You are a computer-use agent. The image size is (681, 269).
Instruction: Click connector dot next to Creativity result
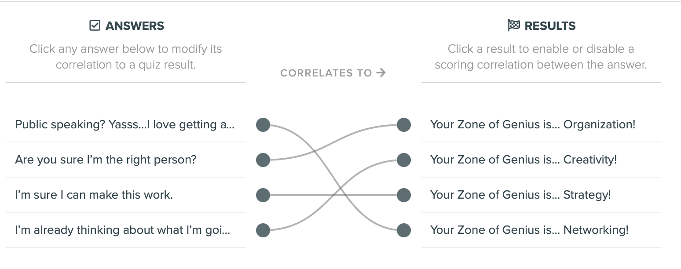point(404,160)
